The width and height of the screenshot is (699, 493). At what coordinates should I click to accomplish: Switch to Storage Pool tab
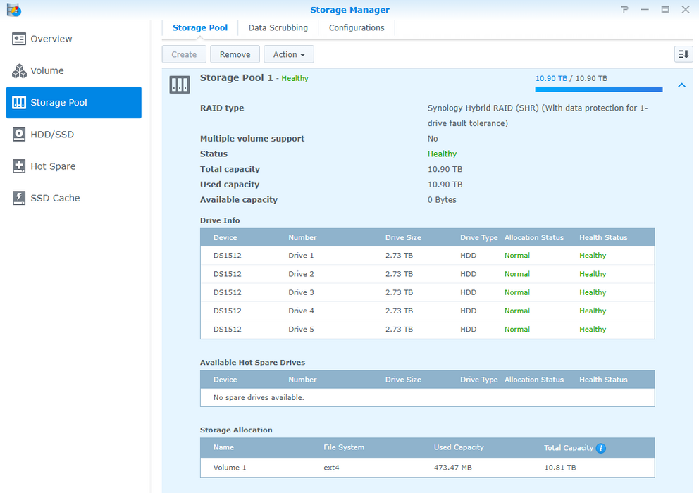pos(200,27)
